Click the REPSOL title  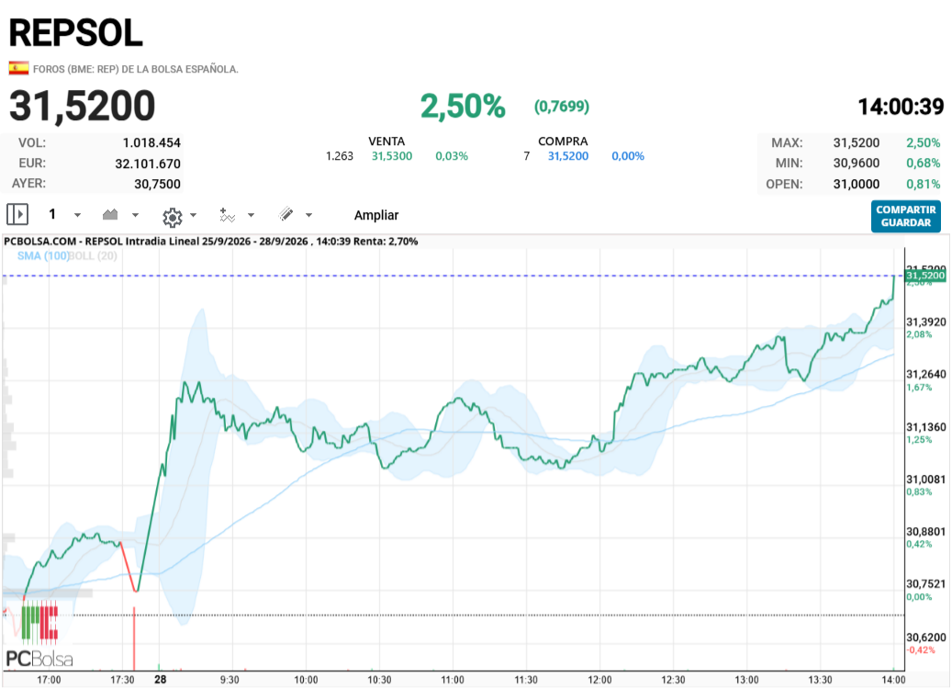[x=76, y=33]
